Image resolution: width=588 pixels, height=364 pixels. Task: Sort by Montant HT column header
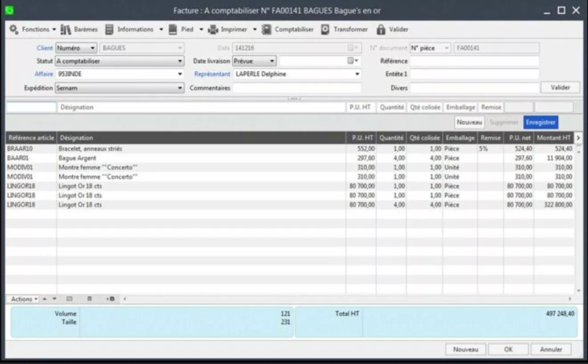[554, 138]
